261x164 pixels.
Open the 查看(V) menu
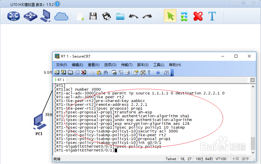[93, 65]
